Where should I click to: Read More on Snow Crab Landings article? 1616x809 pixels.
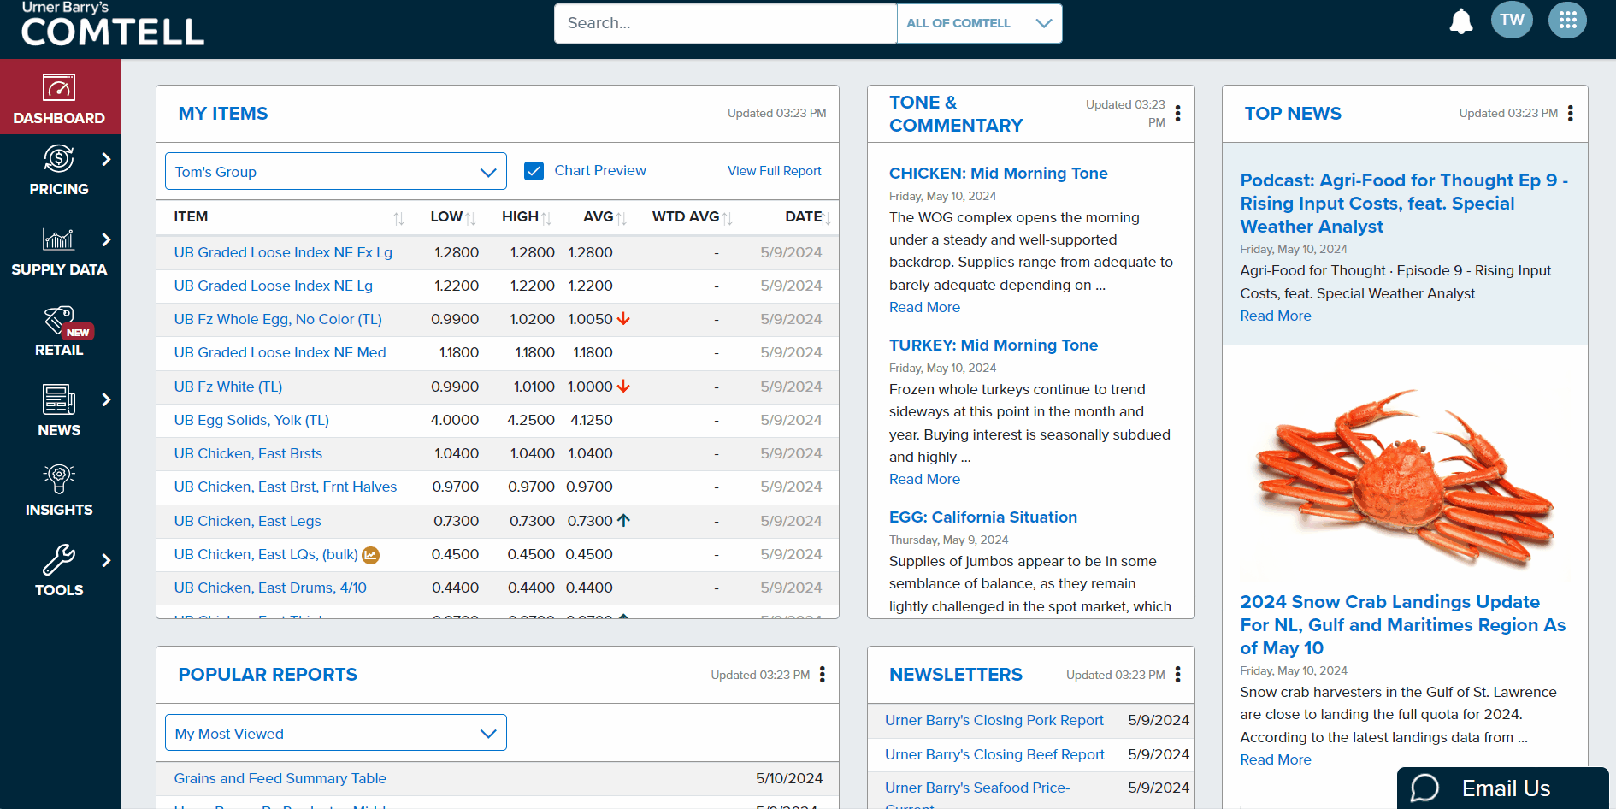[1276, 759]
